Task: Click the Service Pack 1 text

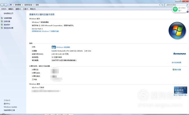Action: point(37,29)
